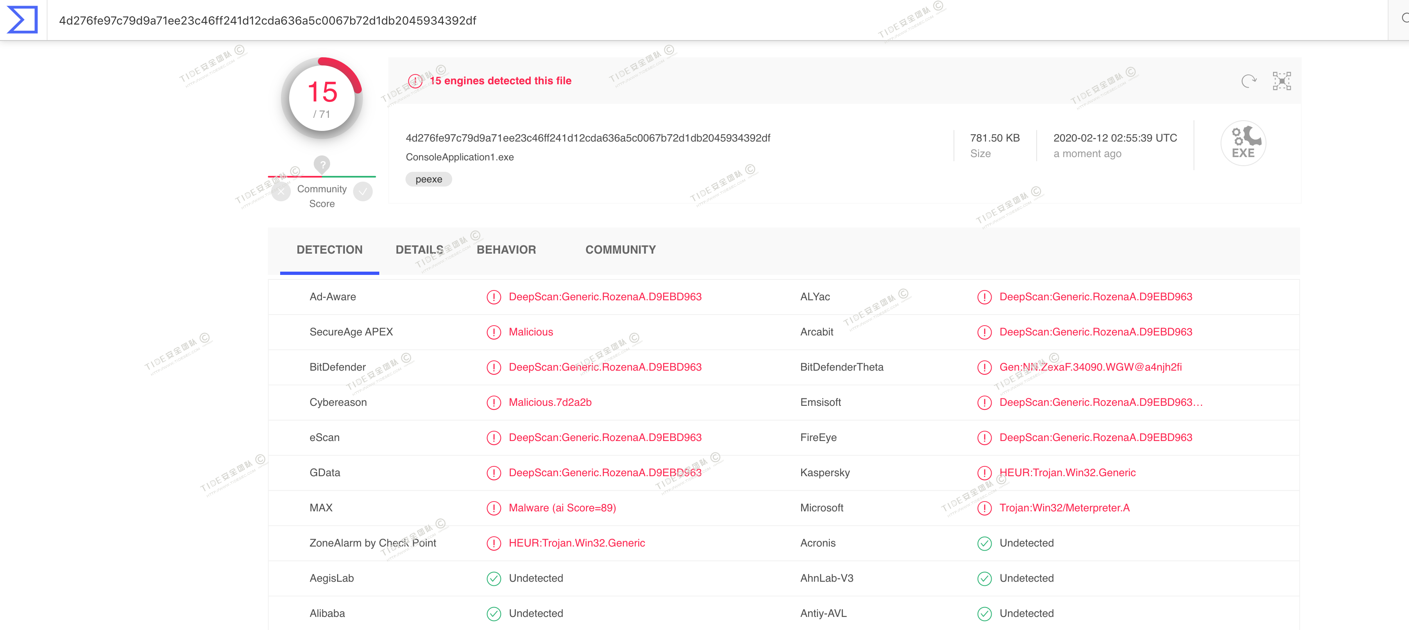
Task: Select the DETECTION tab
Action: point(329,250)
